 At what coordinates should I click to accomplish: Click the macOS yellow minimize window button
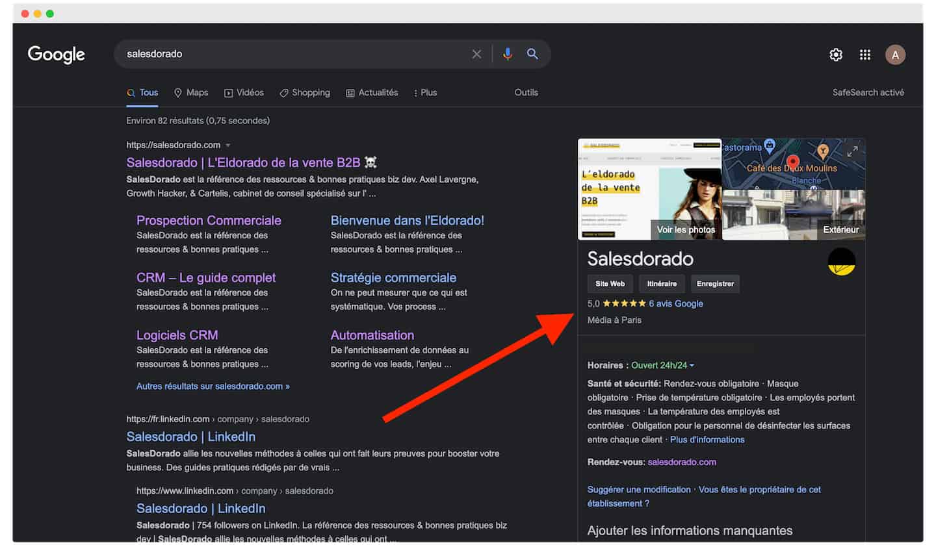point(37,14)
